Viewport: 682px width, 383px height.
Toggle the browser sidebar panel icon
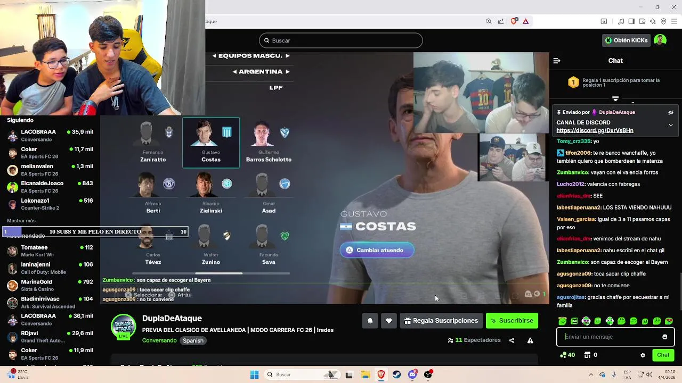[x=631, y=21]
